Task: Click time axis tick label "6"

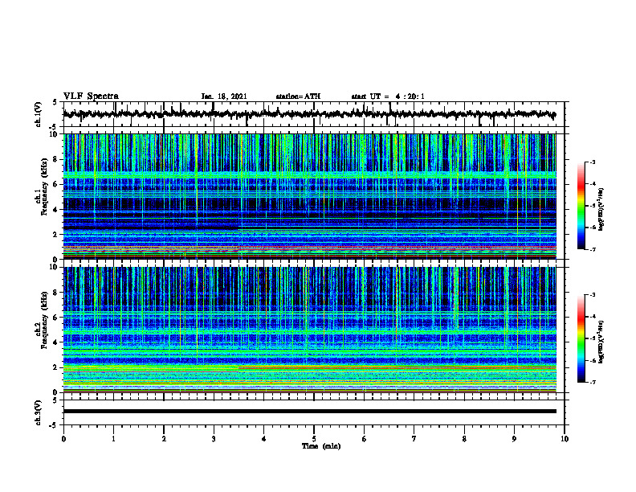Action: [365, 439]
